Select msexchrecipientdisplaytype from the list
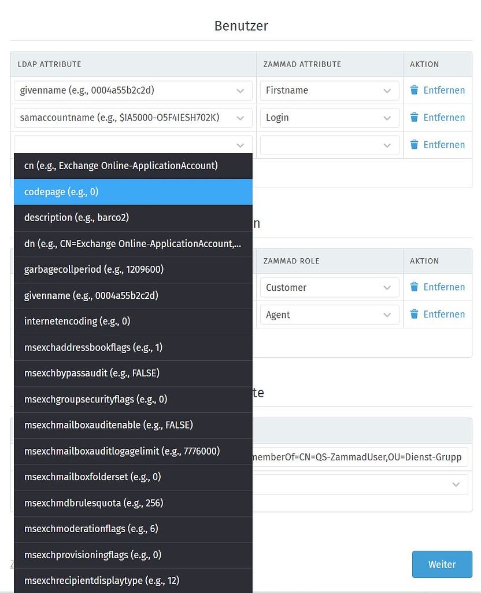The width and height of the screenshot is (481, 593). click(x=132, y=580)
